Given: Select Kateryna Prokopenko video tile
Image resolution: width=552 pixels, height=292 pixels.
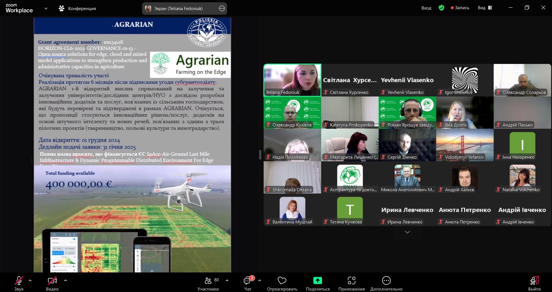Looking at the screenshot, I should pos(350,113).
